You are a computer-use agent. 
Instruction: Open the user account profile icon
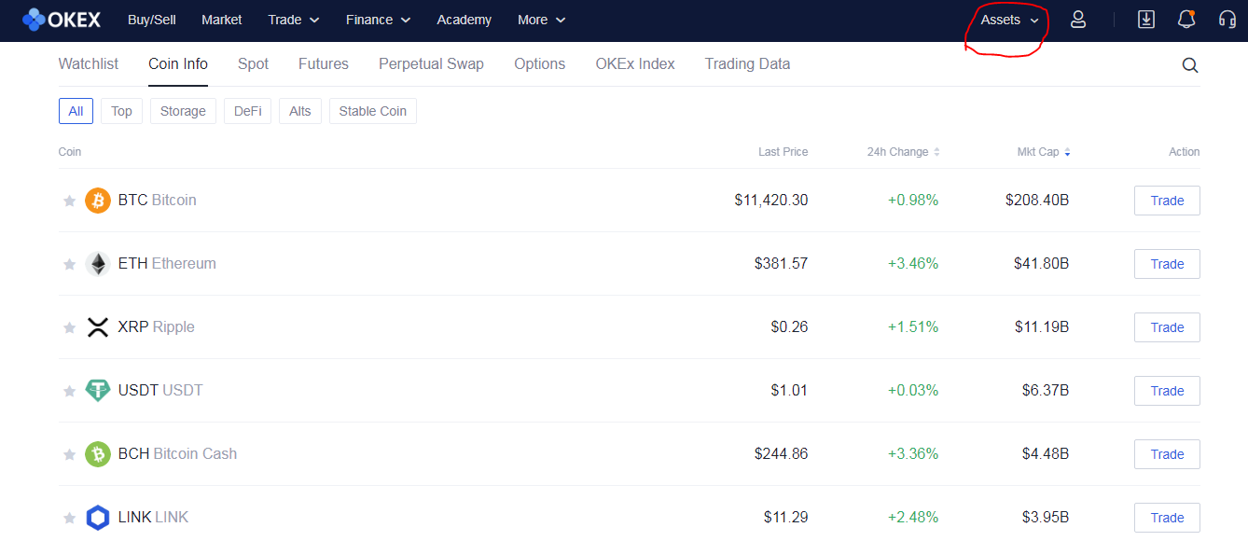[1078, 20]
